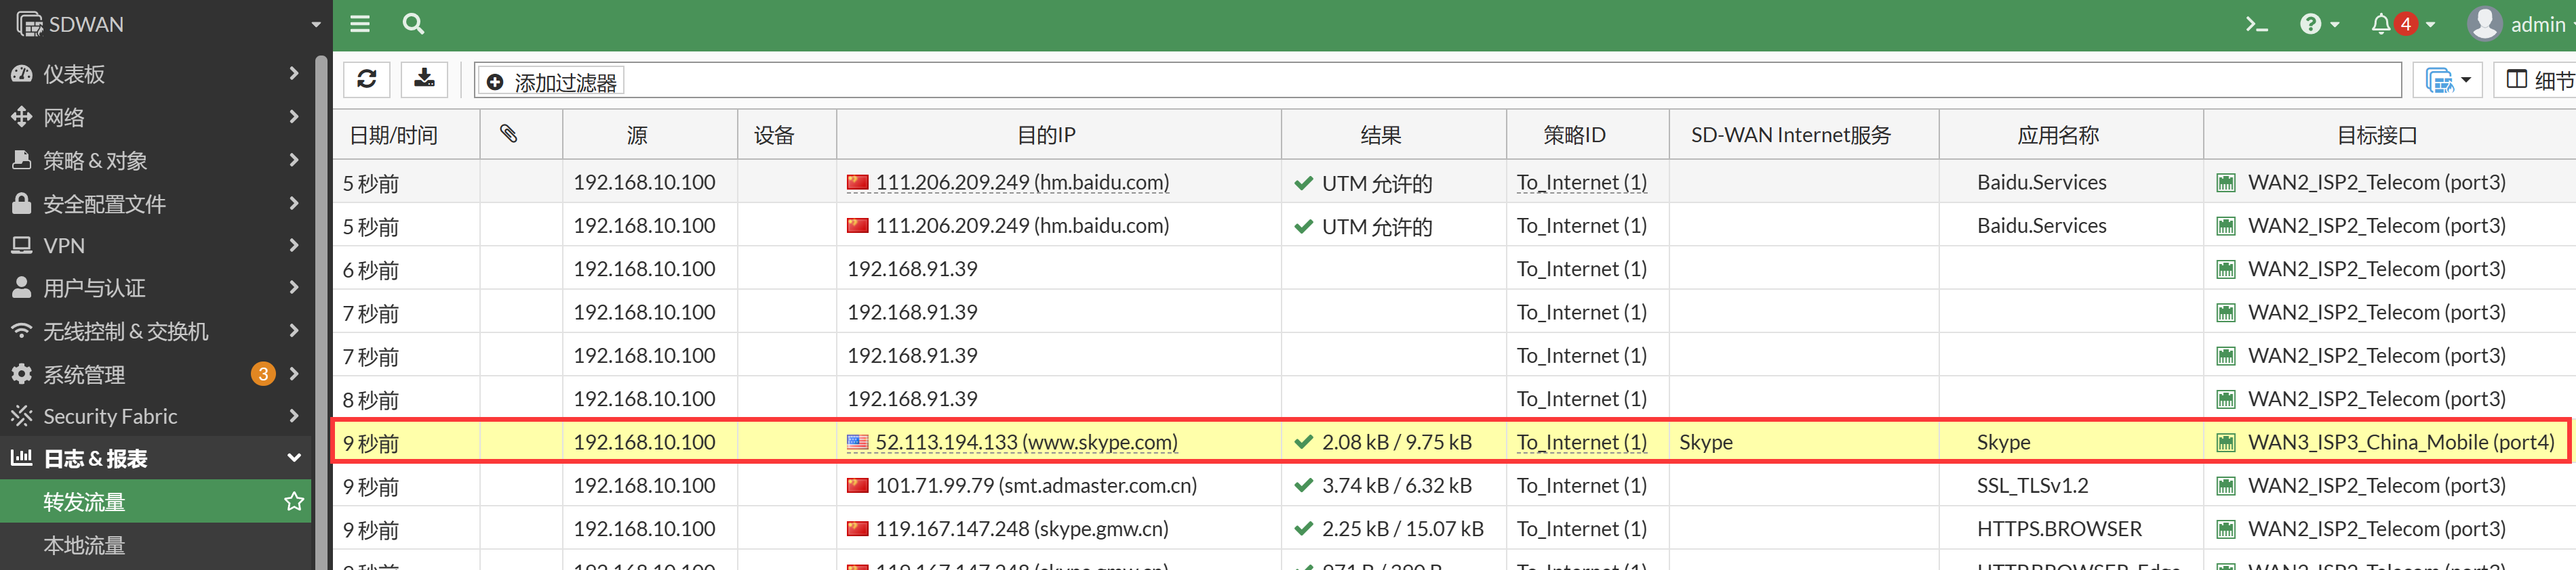Click the 网络 move-arrows icon
The height and width of the screenshot is (570, 2576).
click(x=21, y=117)
